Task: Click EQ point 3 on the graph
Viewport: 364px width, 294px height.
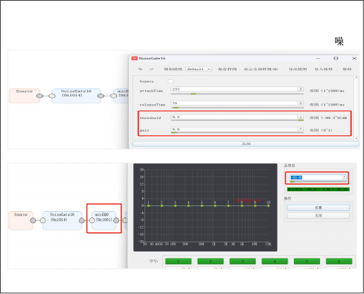Action: (175, 206)
